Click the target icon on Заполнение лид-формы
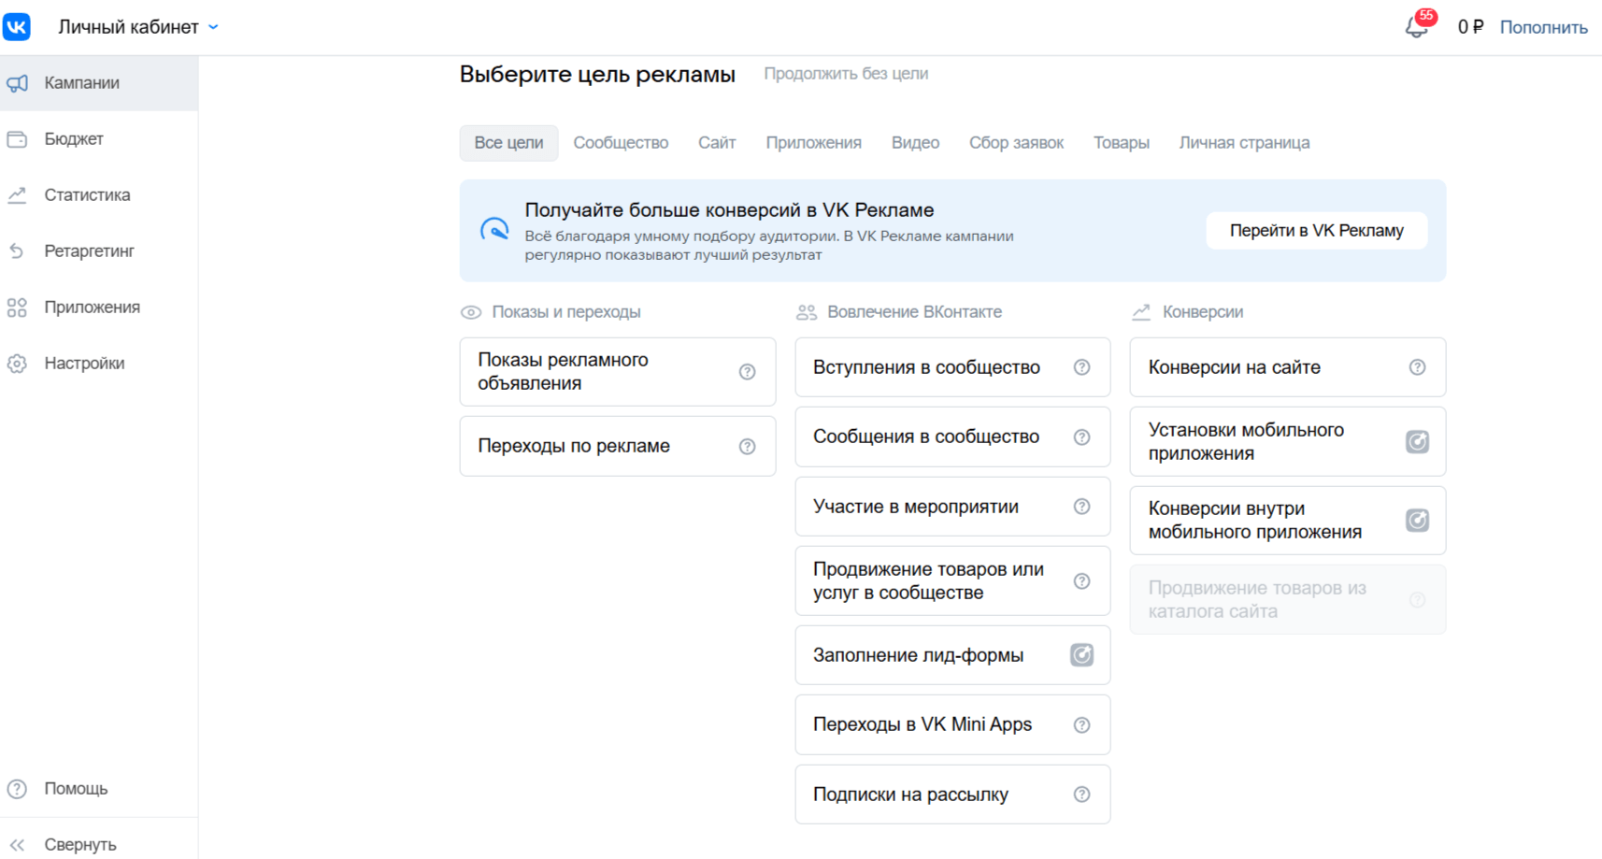This screenshot has height=859, width=1602. [1081, 655]
